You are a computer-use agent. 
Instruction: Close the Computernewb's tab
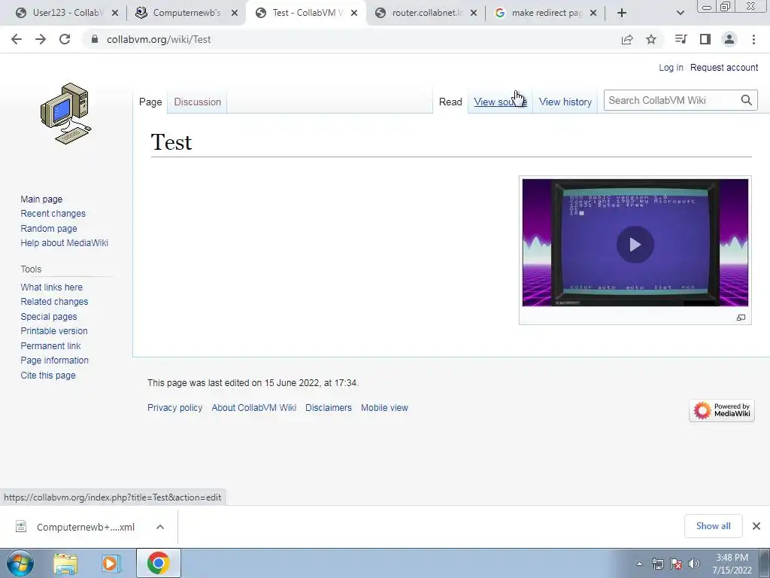[x=235, y=13]
